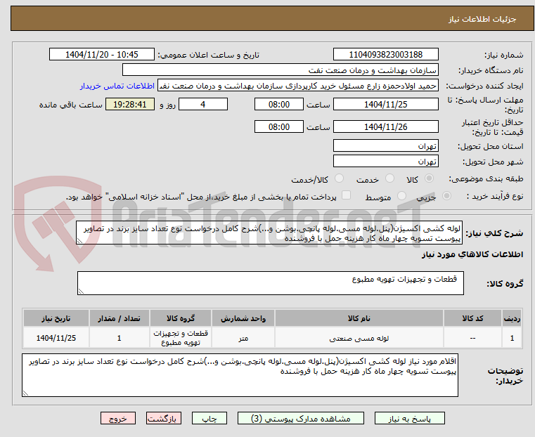Image resolution: width=535 pixels, height=437 pixels.
Task: Click the تعداد / مقدار column header
Action: (x=119, y=318)
